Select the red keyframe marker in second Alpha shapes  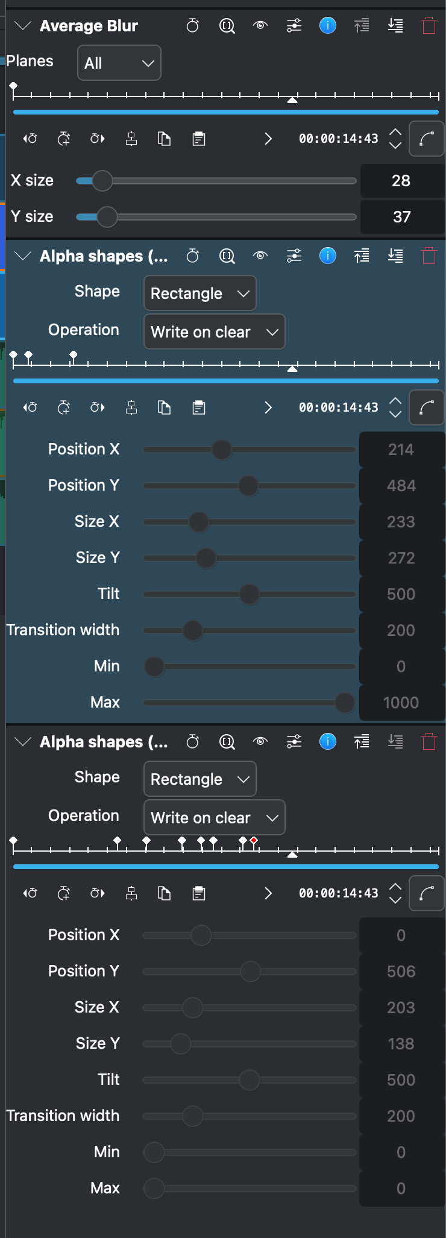(x=254, y=840)
